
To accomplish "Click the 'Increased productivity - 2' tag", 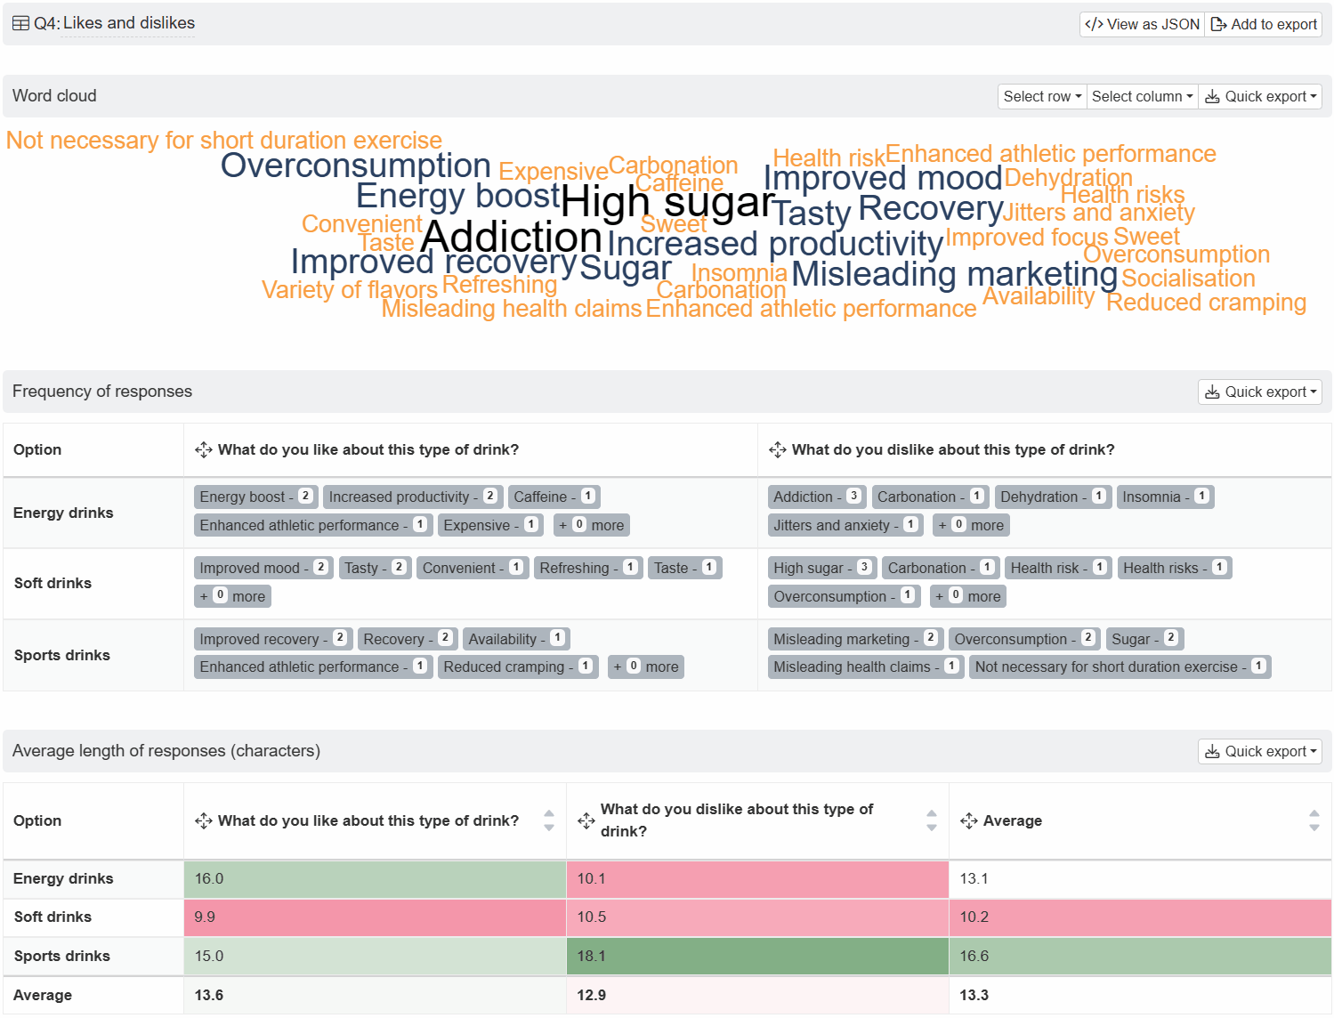I will (x=414, y=497).
